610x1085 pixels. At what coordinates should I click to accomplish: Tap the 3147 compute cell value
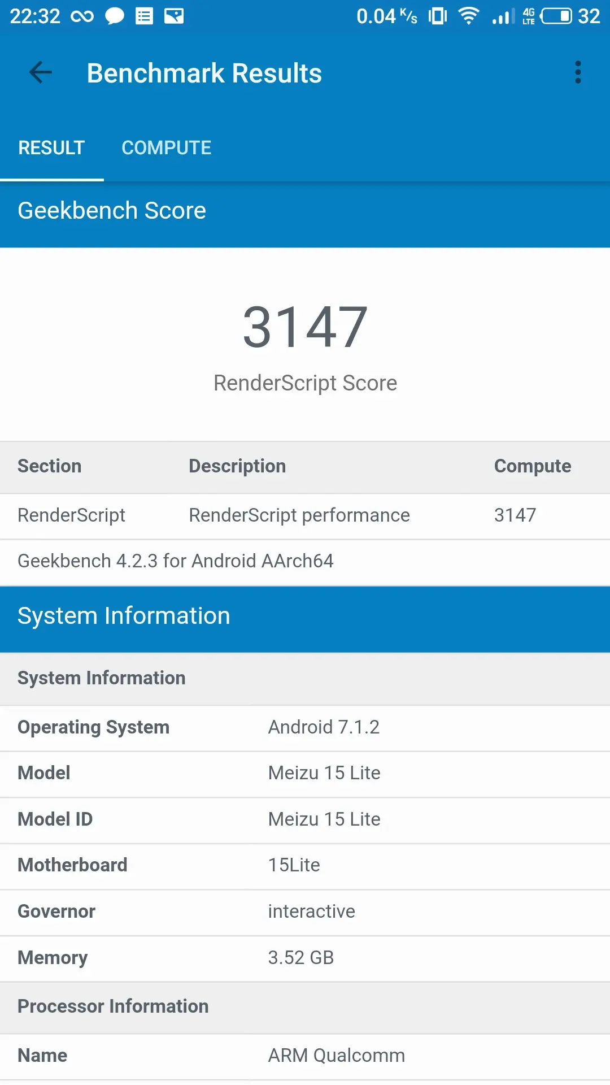(515, 515)
